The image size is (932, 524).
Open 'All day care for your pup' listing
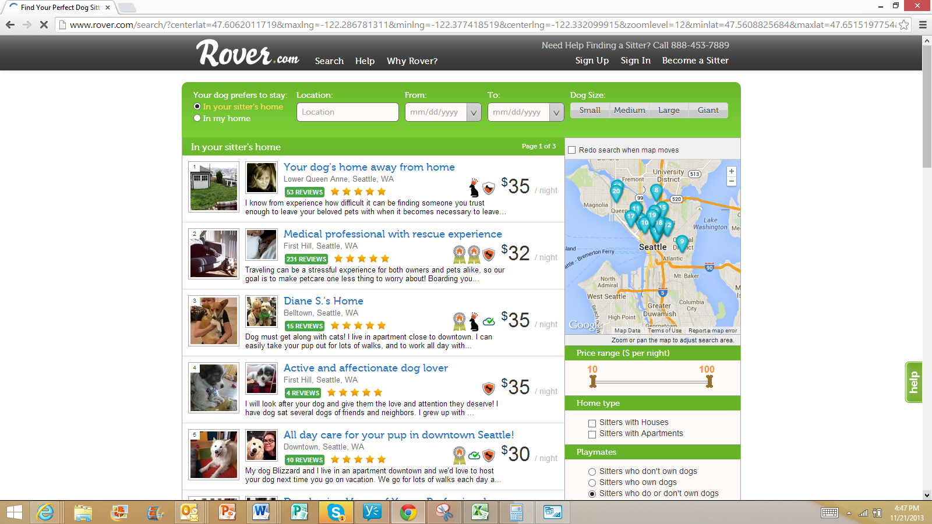398,435
